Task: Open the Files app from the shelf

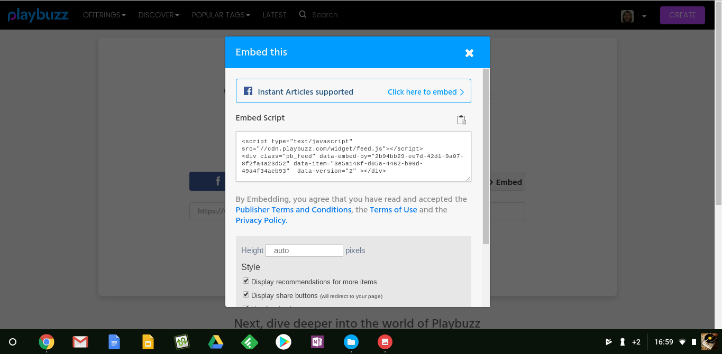Action: 351,342
